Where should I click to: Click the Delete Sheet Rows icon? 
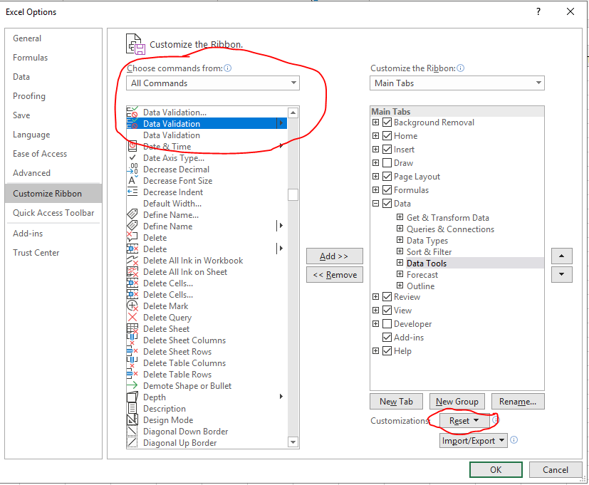(132, 352)
